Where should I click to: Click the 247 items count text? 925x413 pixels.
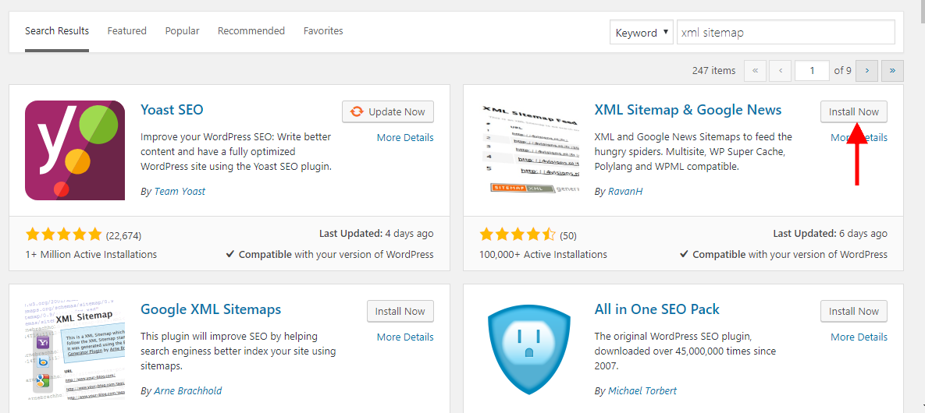pyautogui.click(x=713, y=71)
